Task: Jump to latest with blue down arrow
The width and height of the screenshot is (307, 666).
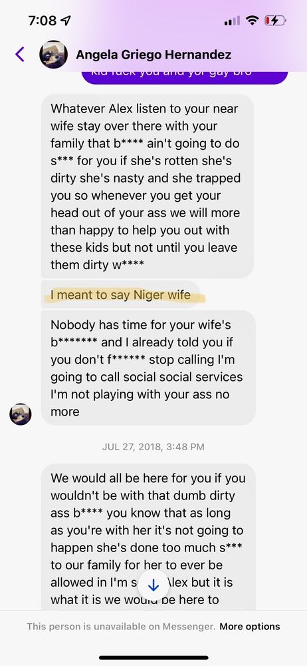Action: 153,585
